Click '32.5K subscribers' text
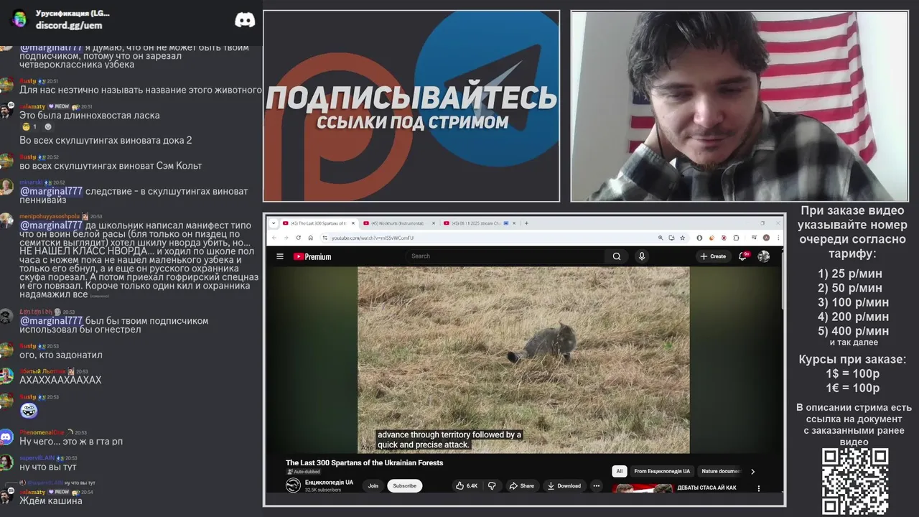The height and width of the screenshot is (517, 919). coord(323,490)
